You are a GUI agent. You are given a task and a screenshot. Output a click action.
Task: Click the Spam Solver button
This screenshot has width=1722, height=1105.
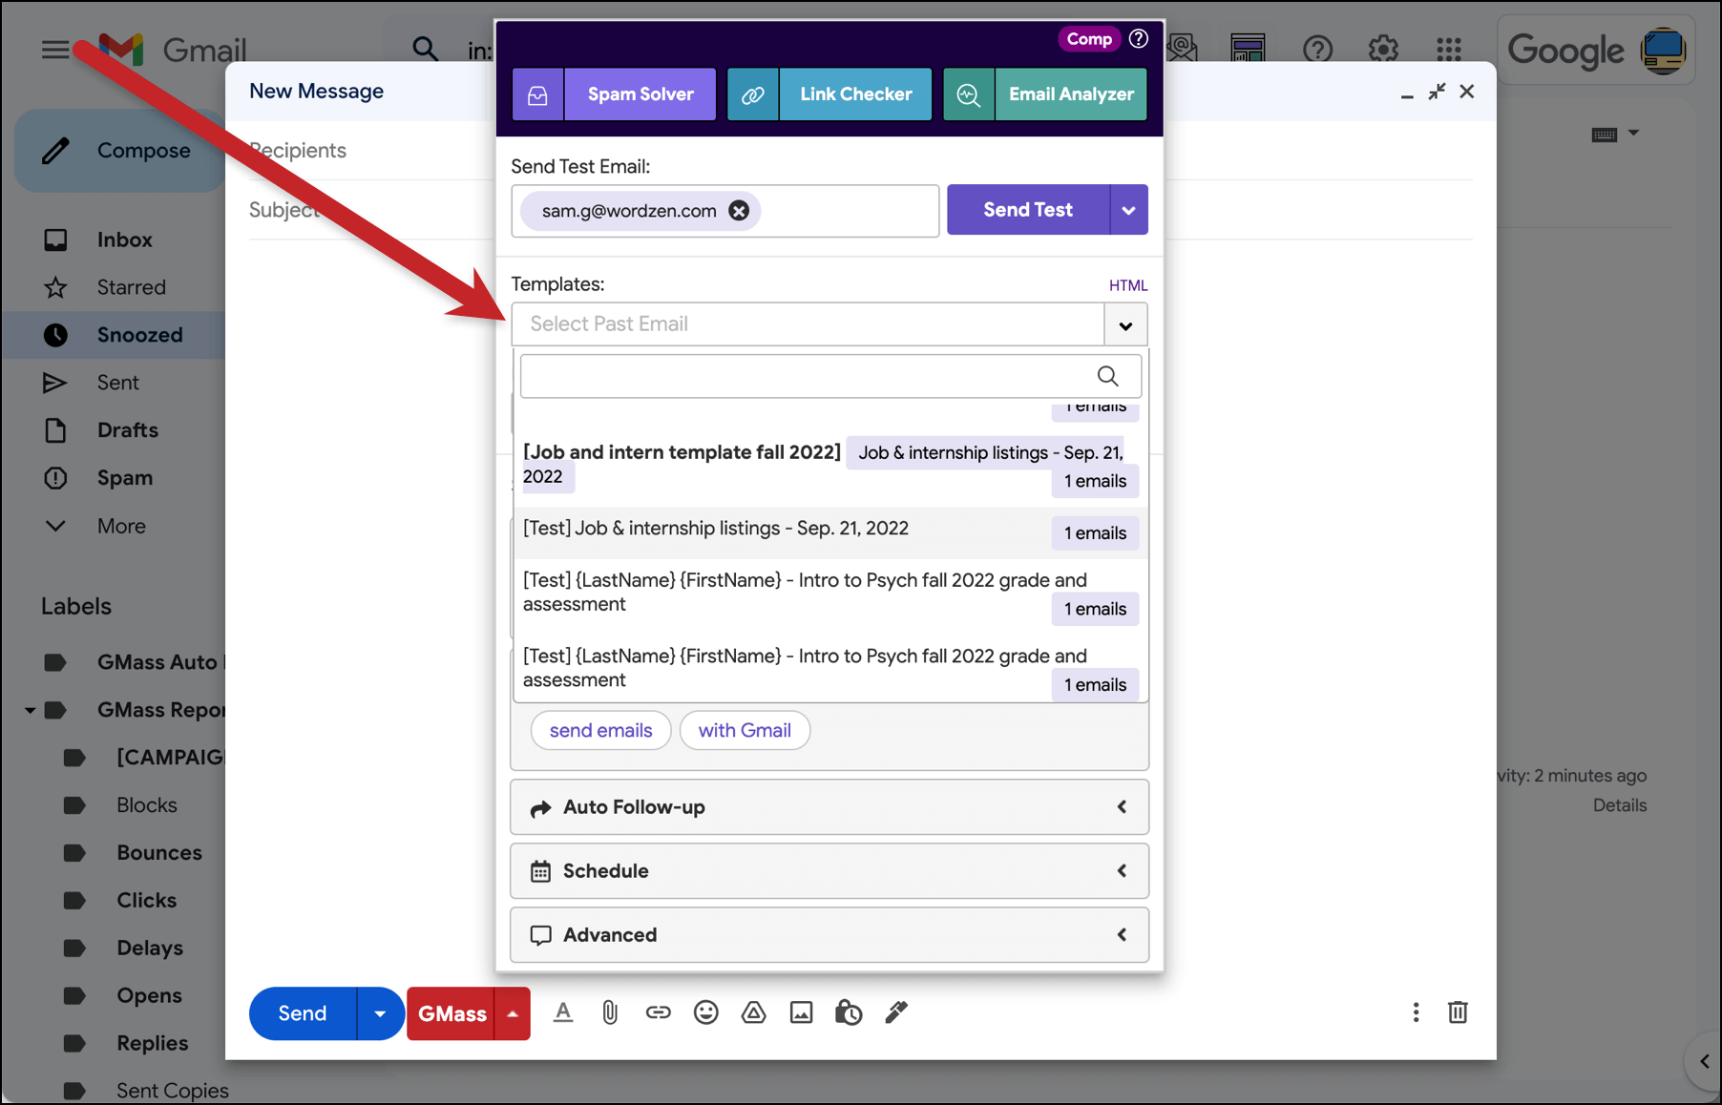point(640,94)
